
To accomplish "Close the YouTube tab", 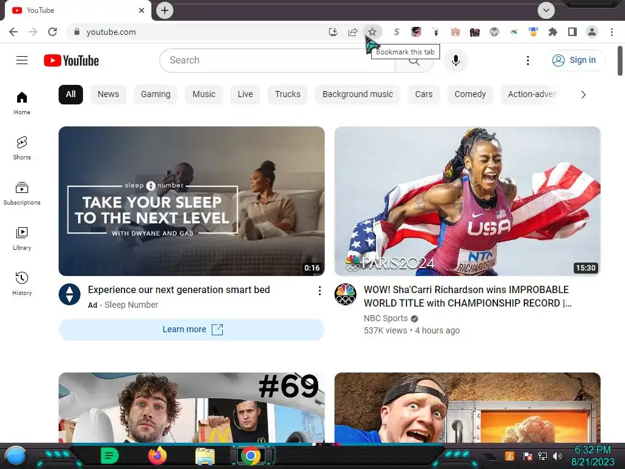I will [142, 10].
